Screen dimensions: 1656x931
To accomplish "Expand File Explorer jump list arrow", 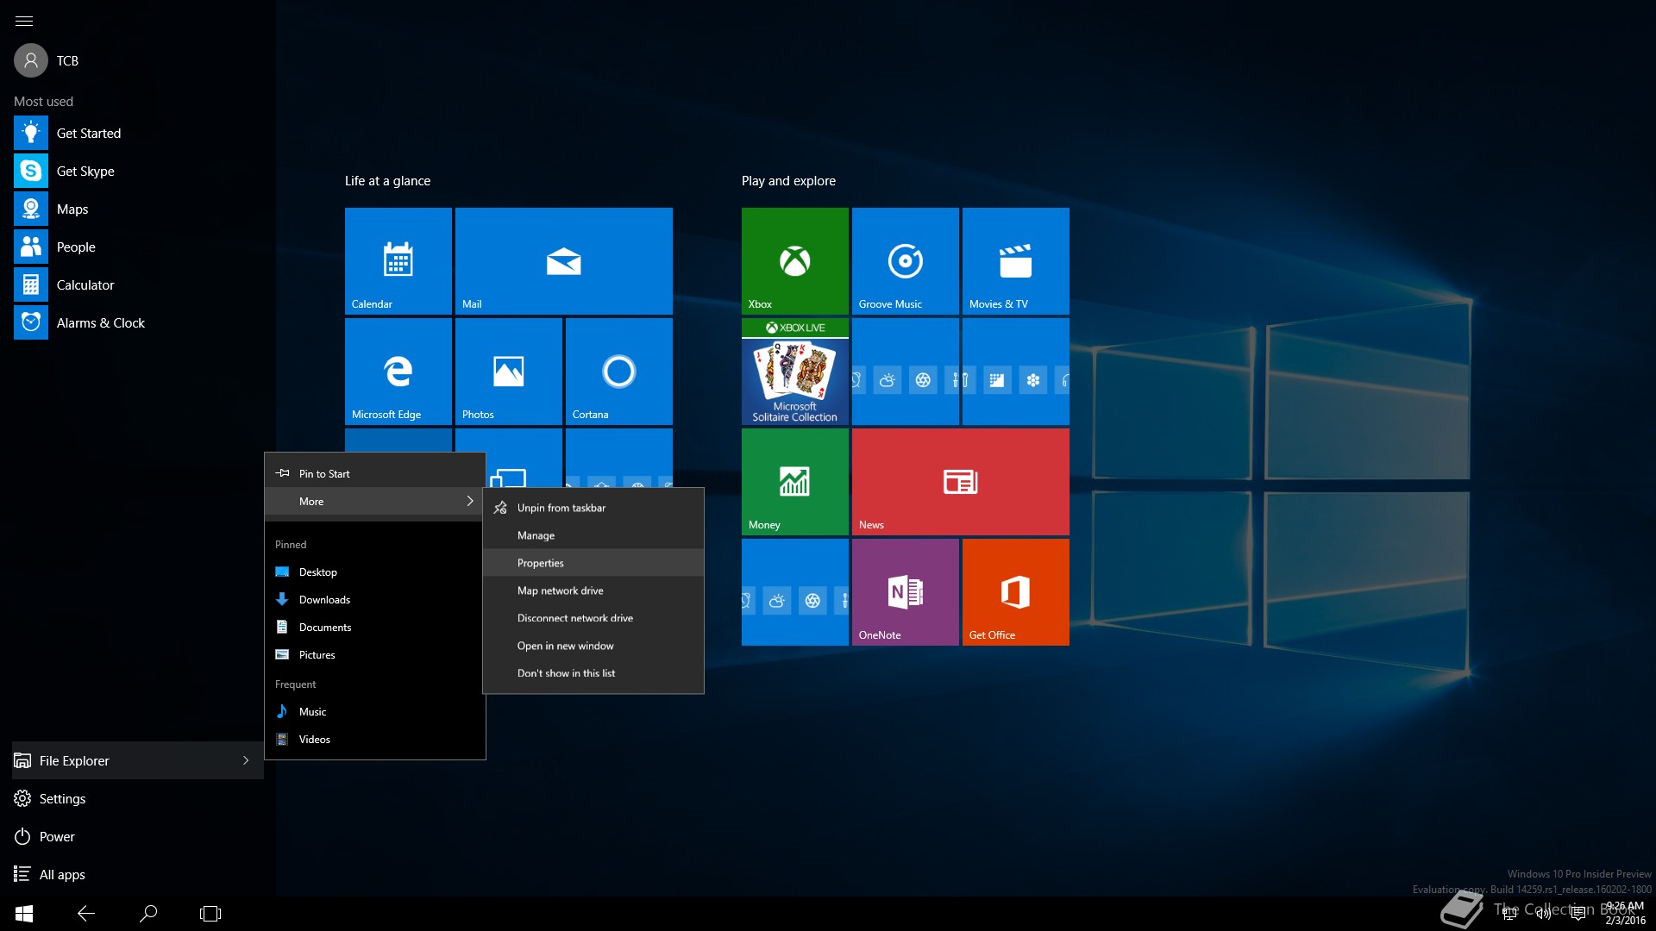I will pos(246,760).
